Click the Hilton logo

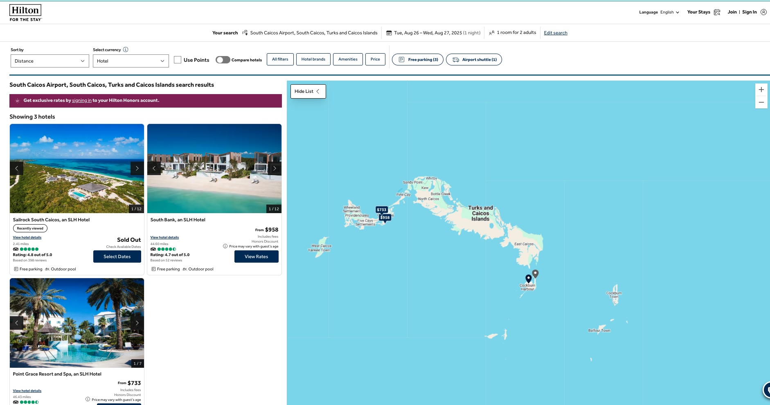coord(25,13)
